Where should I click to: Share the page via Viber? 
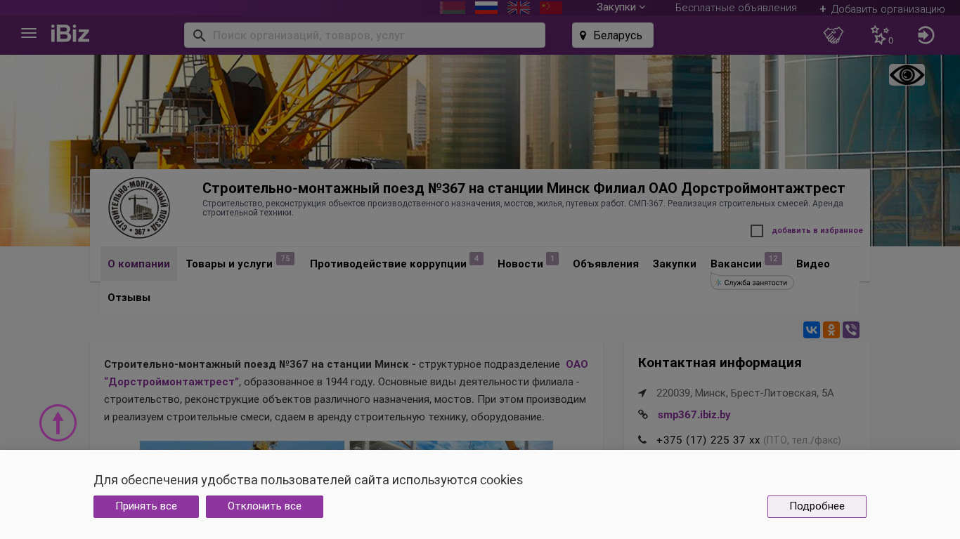(851, 330)
